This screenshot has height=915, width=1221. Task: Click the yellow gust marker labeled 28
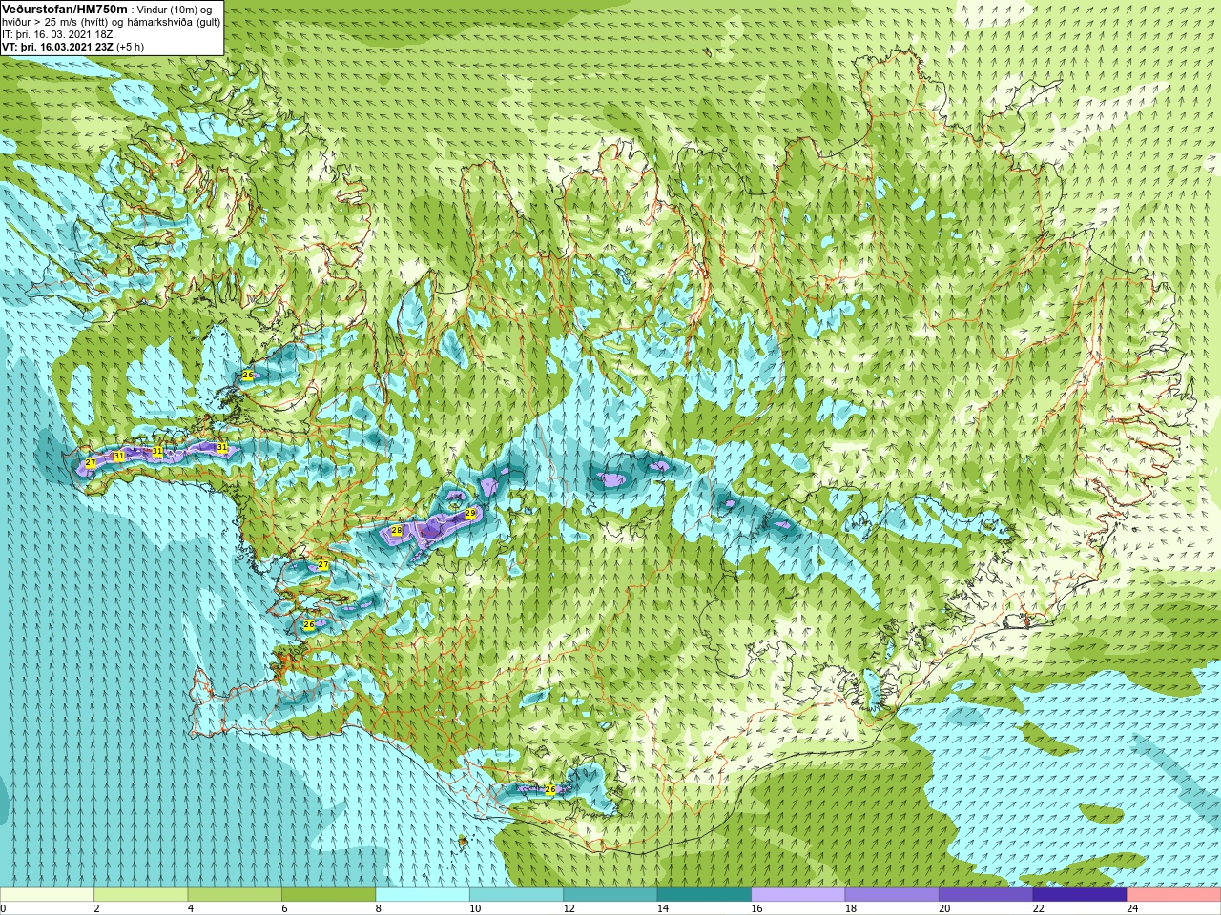[x=397, y=530]
